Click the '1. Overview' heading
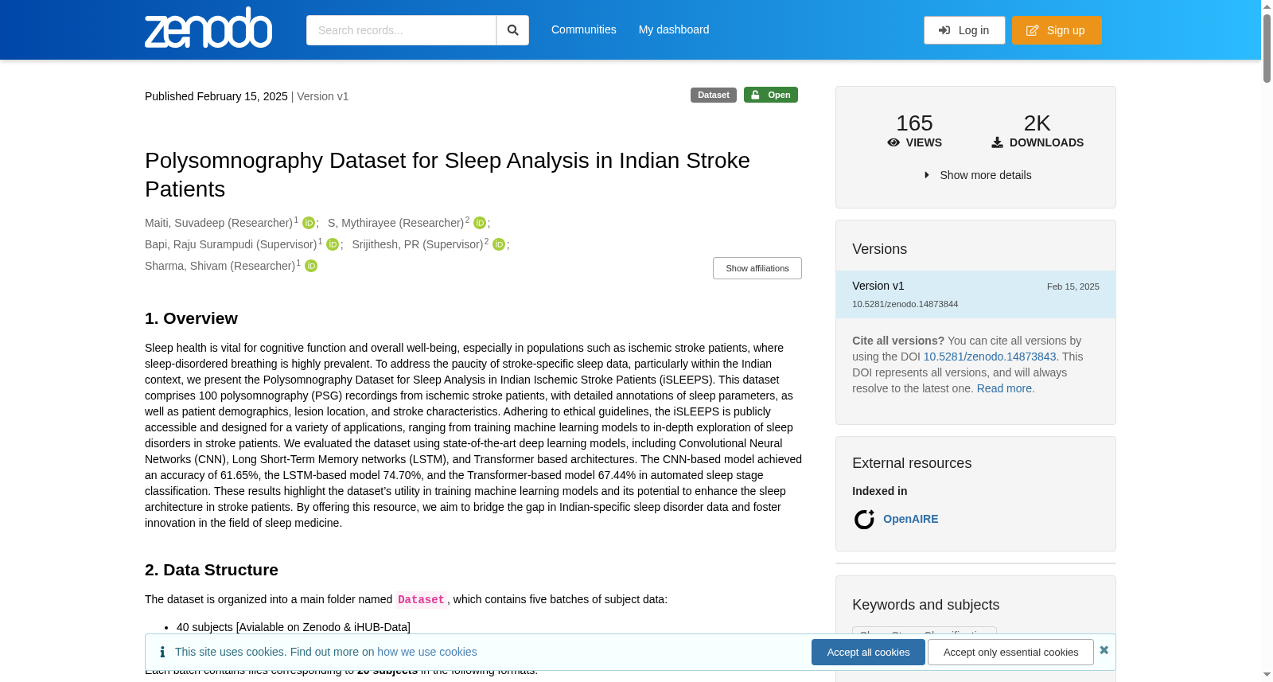Viewport: 1273px width, 682px height. (x=191, y=318)
